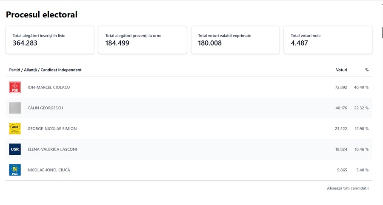Click the Partid / Alianță / Candidat independent header
383x205 pixels.
click(45, 70)
